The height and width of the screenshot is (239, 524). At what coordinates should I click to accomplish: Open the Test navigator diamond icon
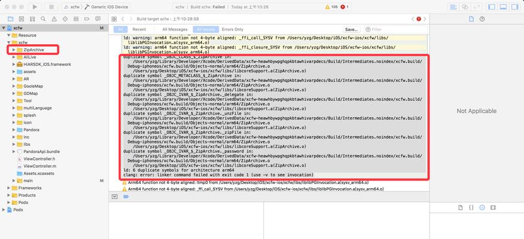click(x=65, y=19)
